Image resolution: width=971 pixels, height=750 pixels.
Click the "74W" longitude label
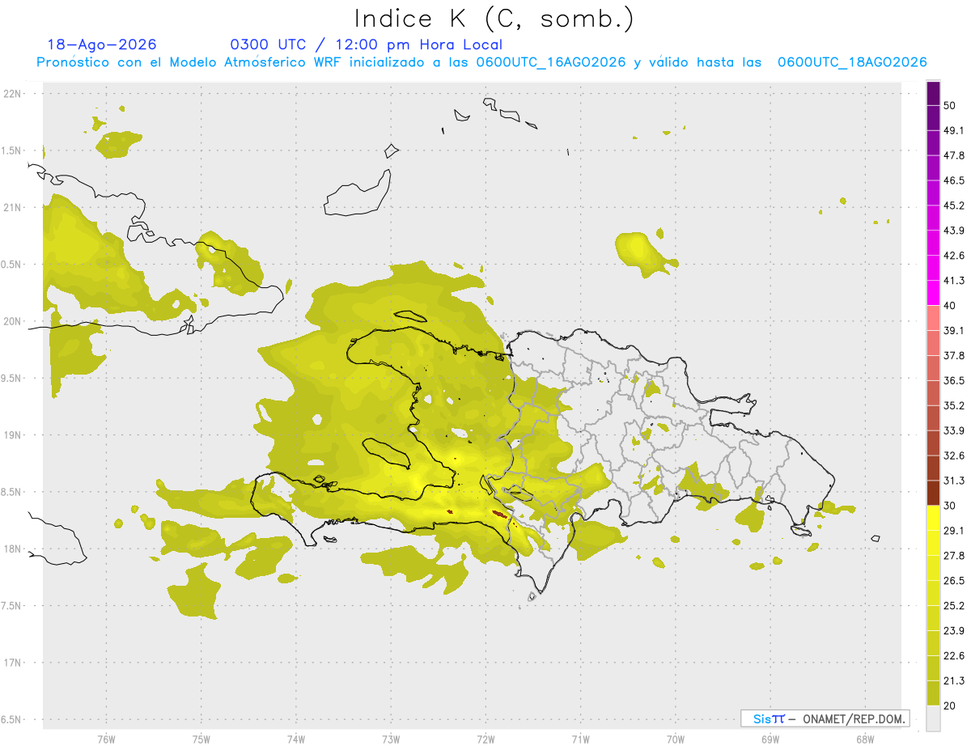click(x=296, y=739)
